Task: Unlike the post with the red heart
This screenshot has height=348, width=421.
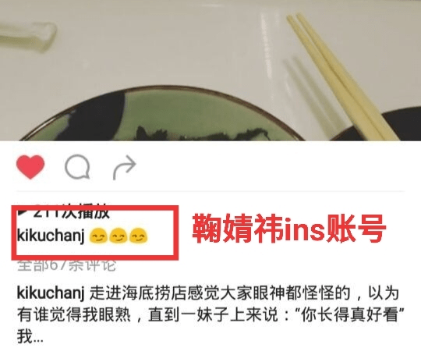Action: pyautogui.click(x=30, y=167)
